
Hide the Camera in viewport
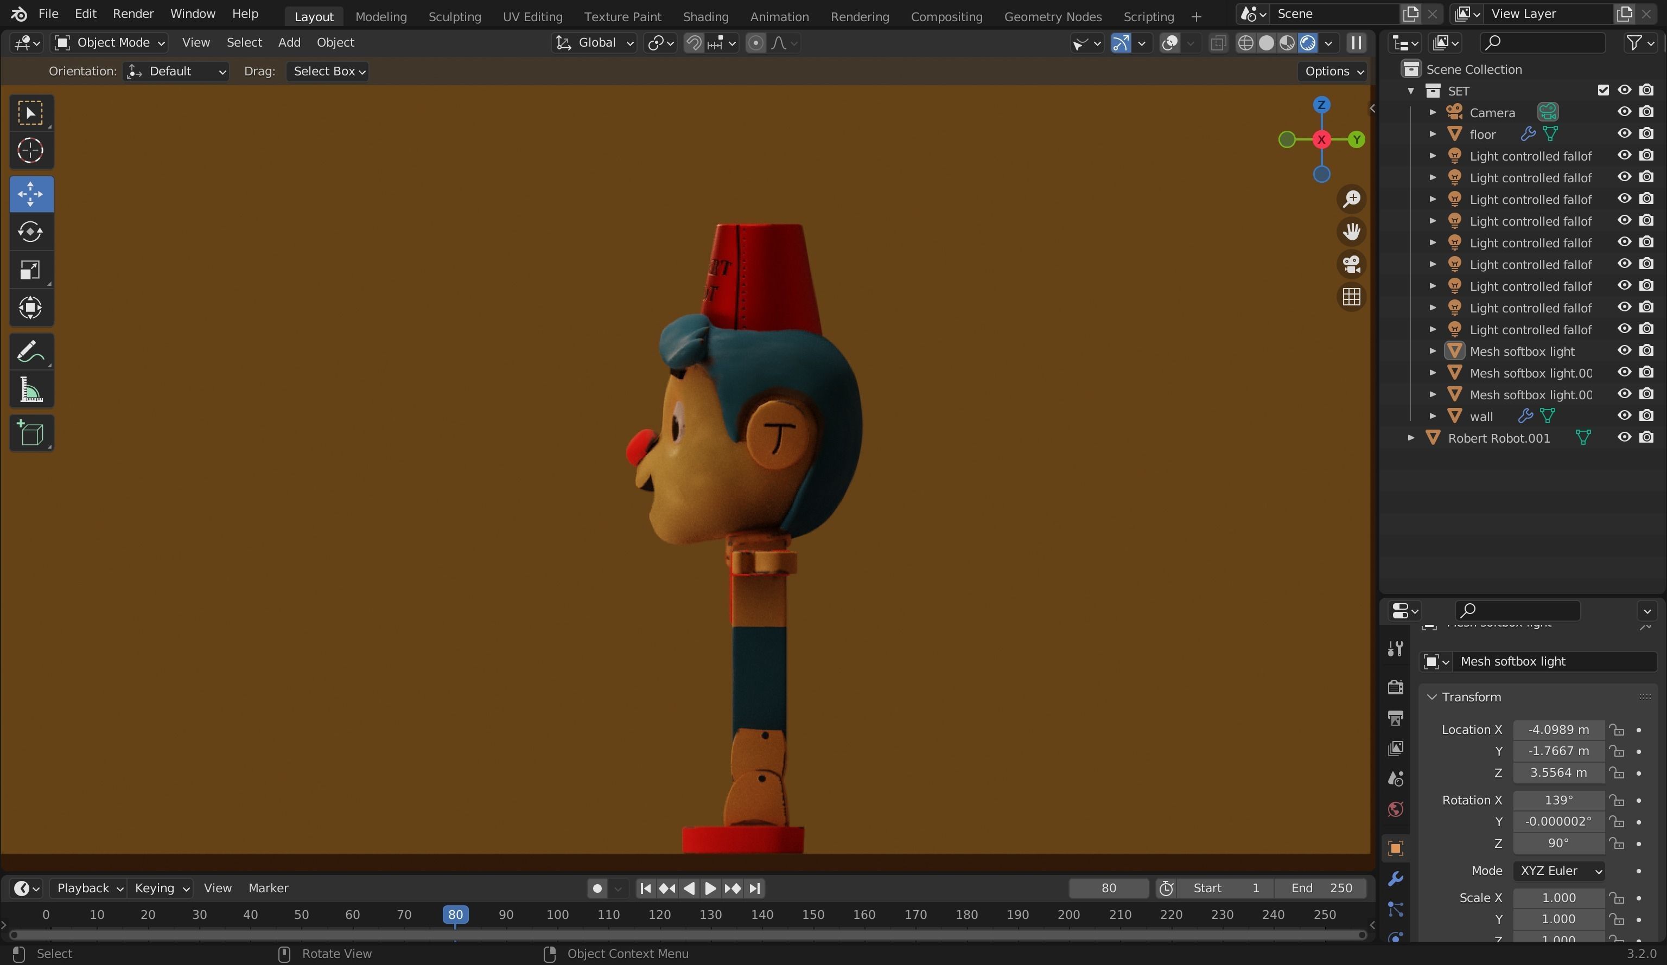[1625, 112]
